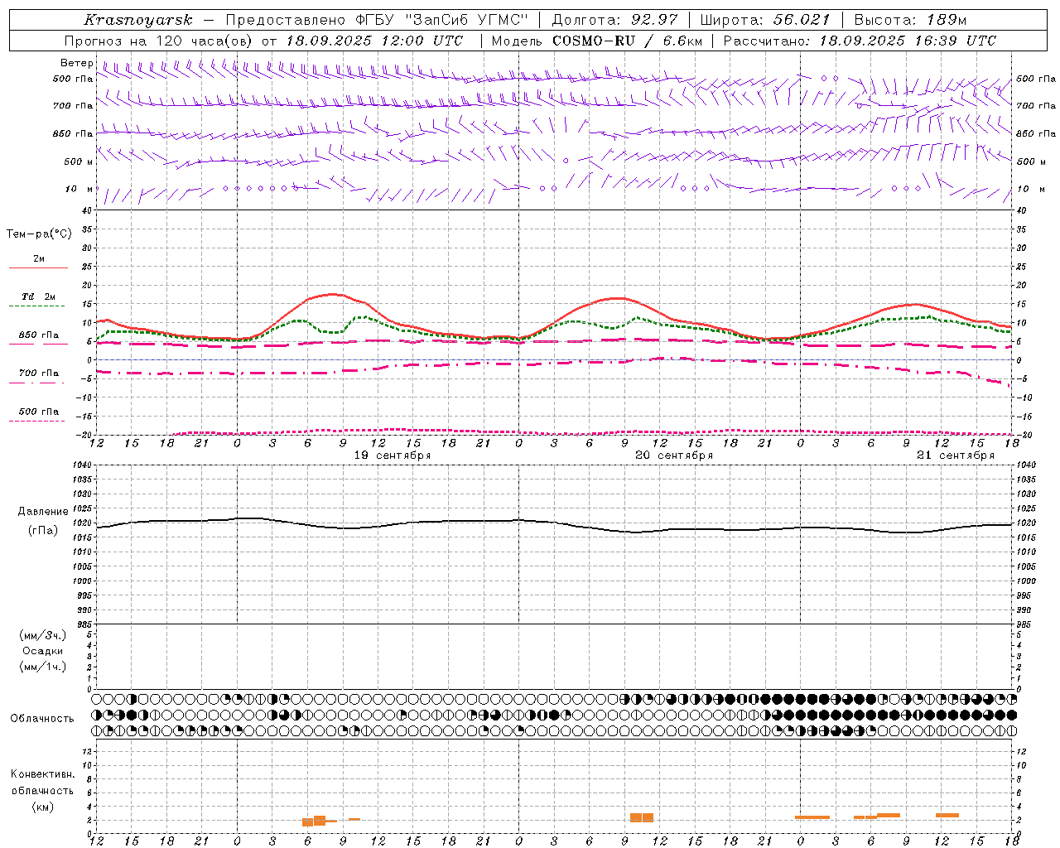Click the right '850 гПа' wind level label

[x=1036, y=133]
